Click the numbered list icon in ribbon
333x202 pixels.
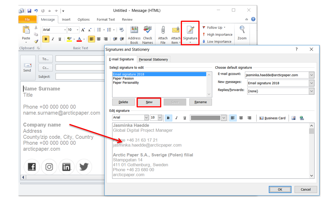click(109, 30)
